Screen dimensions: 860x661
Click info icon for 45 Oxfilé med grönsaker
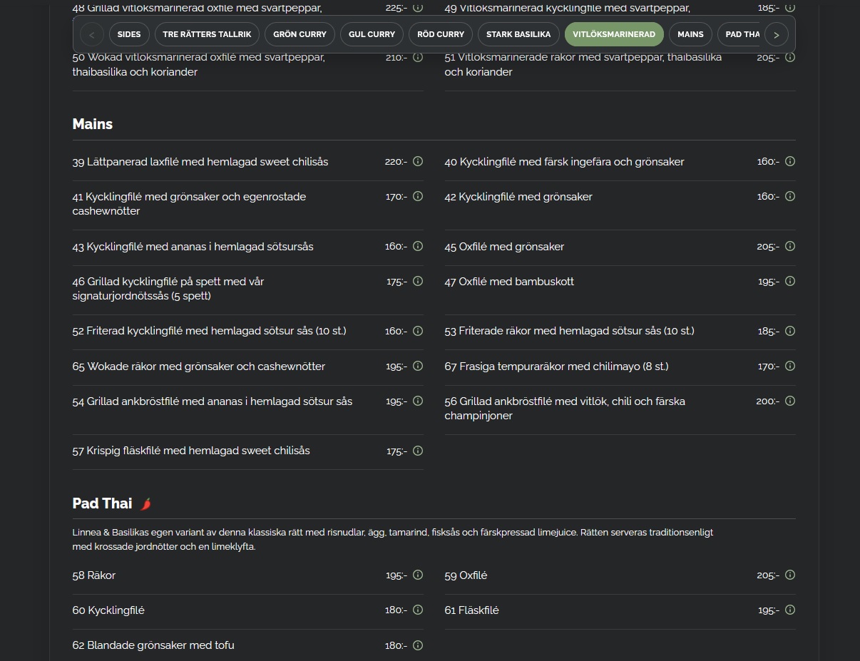[x=790, y=246]
